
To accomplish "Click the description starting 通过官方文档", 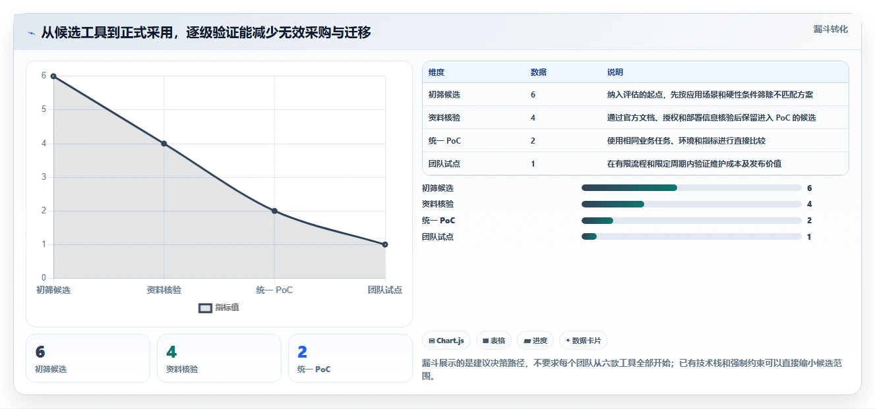I will [x=711, y=118].
